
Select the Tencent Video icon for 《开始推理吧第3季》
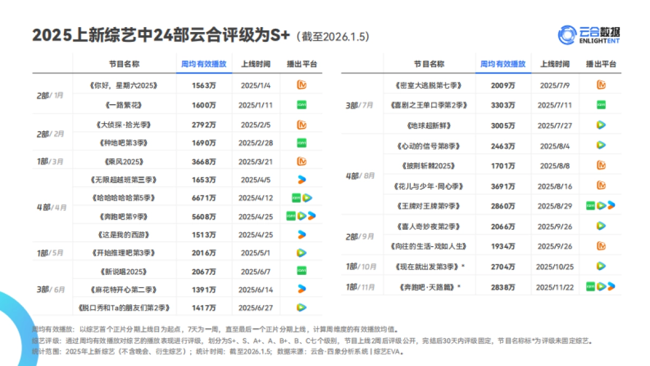pos(302,252)
